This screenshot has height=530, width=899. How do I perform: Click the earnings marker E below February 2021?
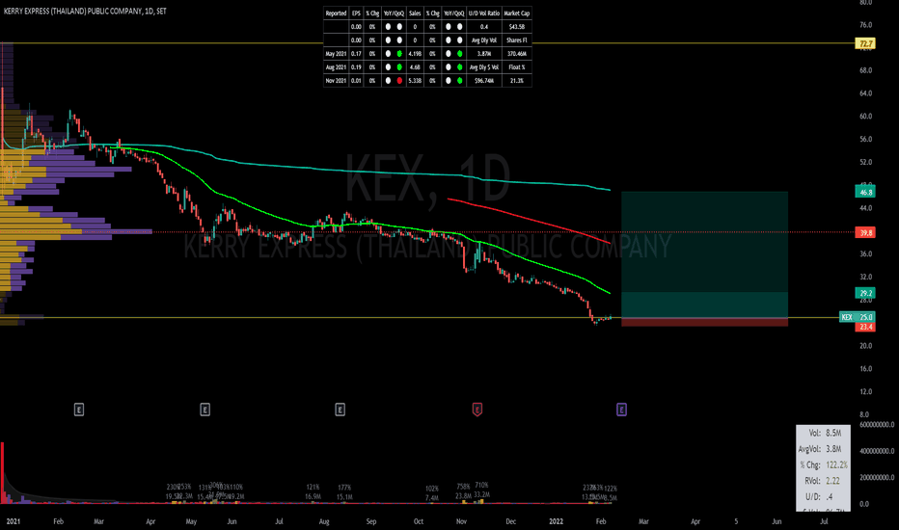(x=79, y=410)
